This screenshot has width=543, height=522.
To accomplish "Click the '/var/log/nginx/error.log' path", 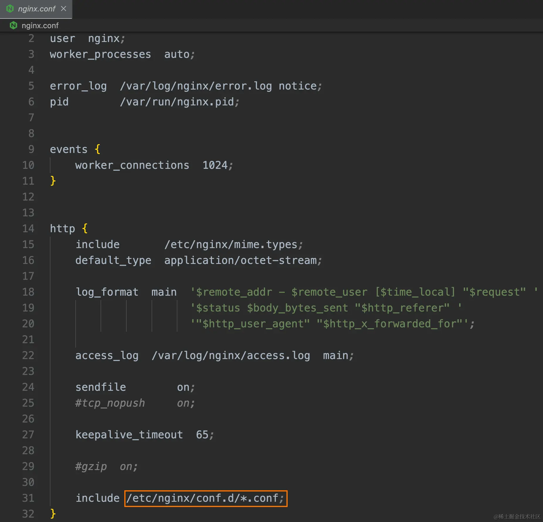I will pos(196,86).
